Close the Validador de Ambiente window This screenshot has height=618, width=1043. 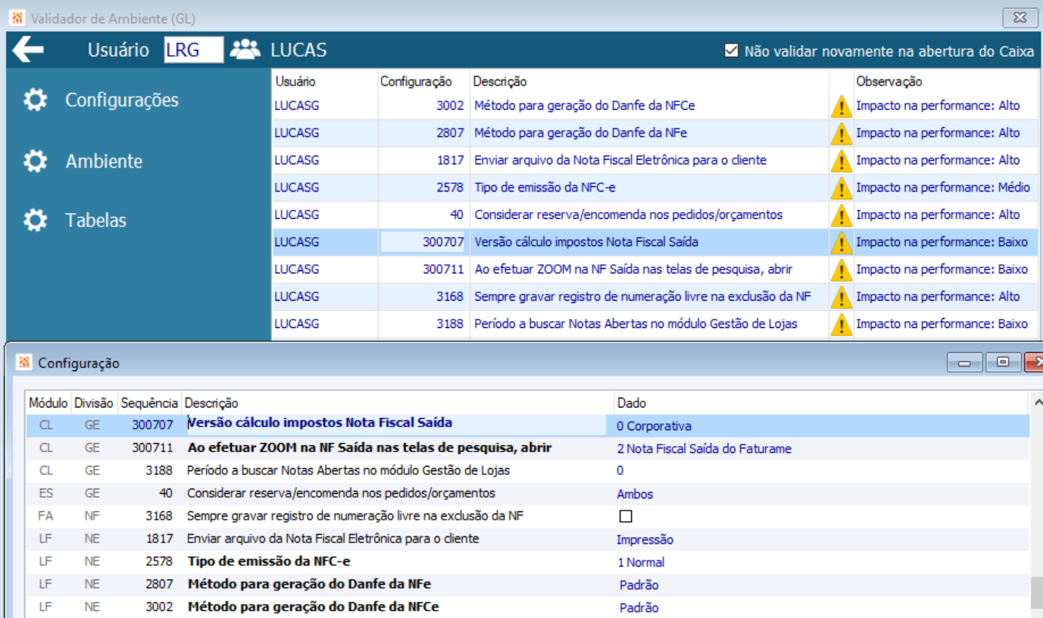click(1020, 17)
